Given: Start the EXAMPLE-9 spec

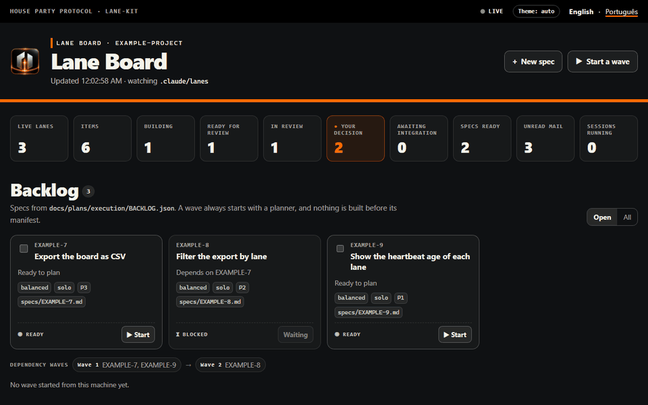Looking at the screenshot, I should click(455, 335).
